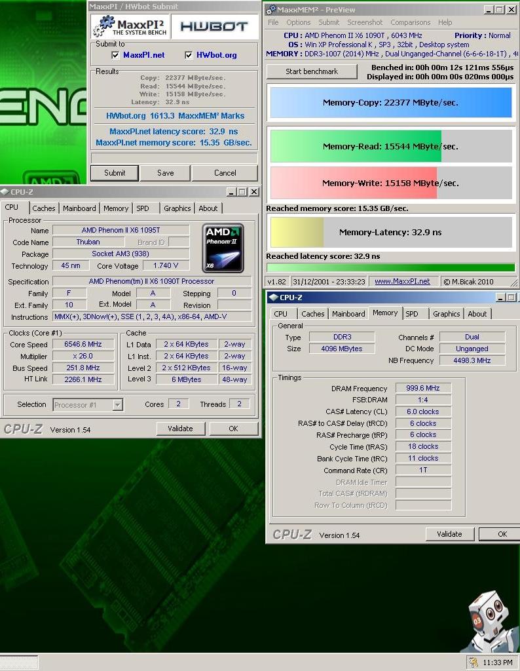Switch to About tab in left CPU-Z window
This screenshot has height=671, width=520.
208,208
